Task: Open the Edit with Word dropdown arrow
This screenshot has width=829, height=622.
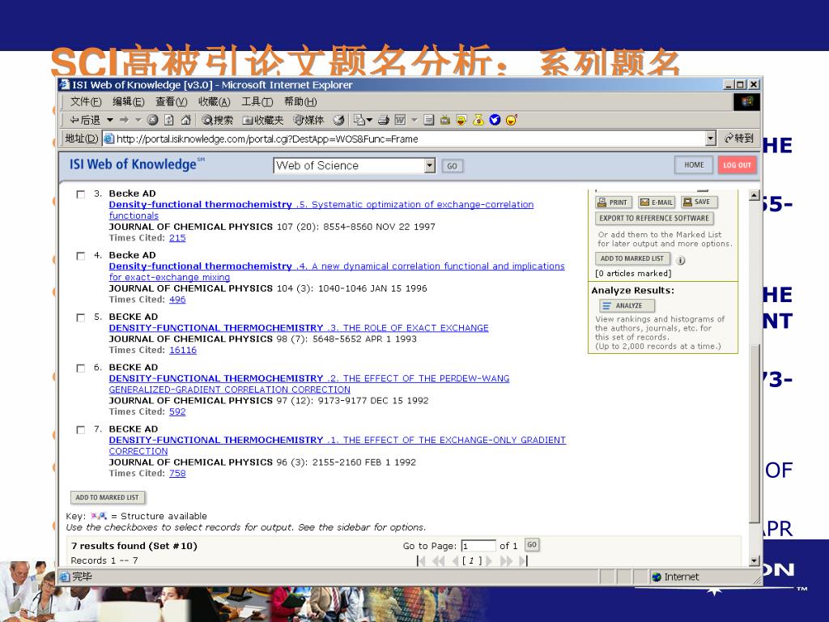Action: (414, 120)
